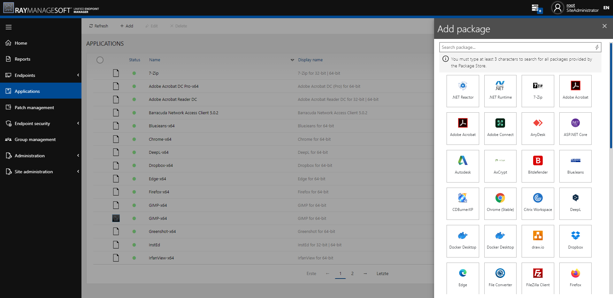
Task: Click the Add toolbar button
Action: point(126,26)
